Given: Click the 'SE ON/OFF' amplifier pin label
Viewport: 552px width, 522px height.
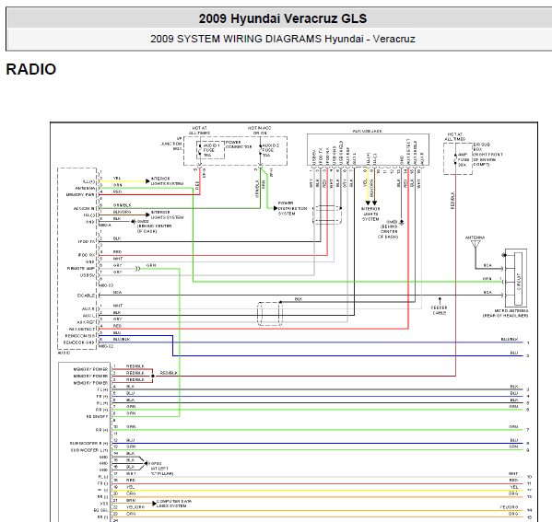Looking at the screenshot, I should tap(97, 416).
